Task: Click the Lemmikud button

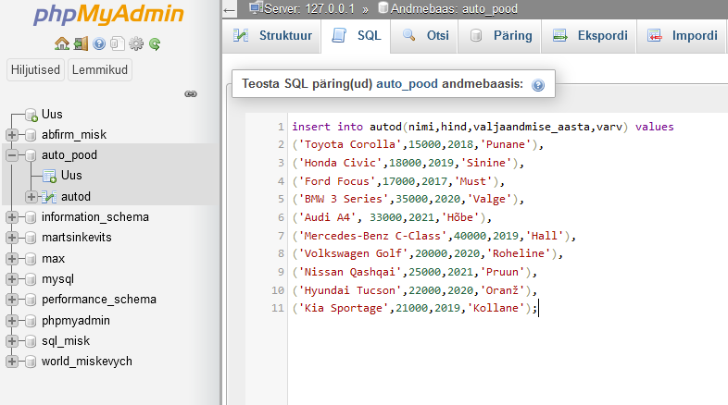Action: (101, 70)
